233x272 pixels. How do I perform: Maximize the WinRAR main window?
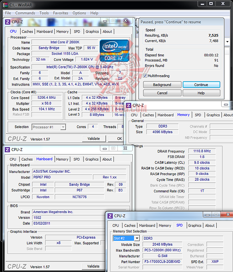(211, 4)
